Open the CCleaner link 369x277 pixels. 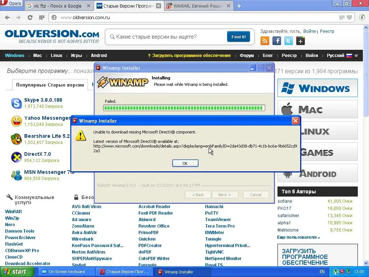pos(81,213)
